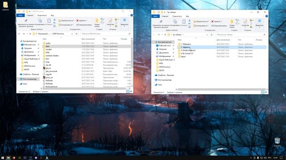Screen dimensions: 286x160
Task: Expand address history dropdown in MTA Province window
Action: [72, 34]
